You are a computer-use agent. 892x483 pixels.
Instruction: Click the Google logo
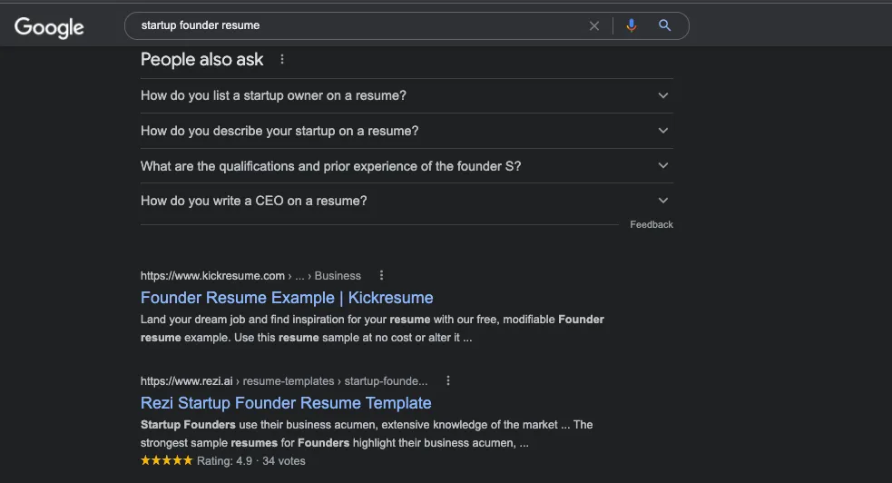(49, 26)
